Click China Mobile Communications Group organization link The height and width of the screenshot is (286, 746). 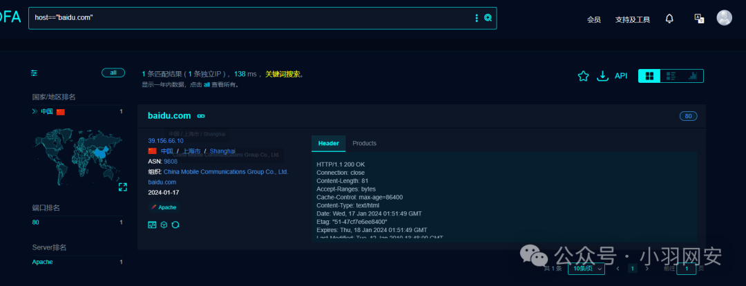(x=226, y=172)
